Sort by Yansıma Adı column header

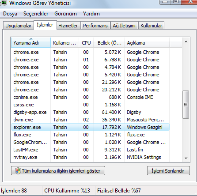point(31,43)
